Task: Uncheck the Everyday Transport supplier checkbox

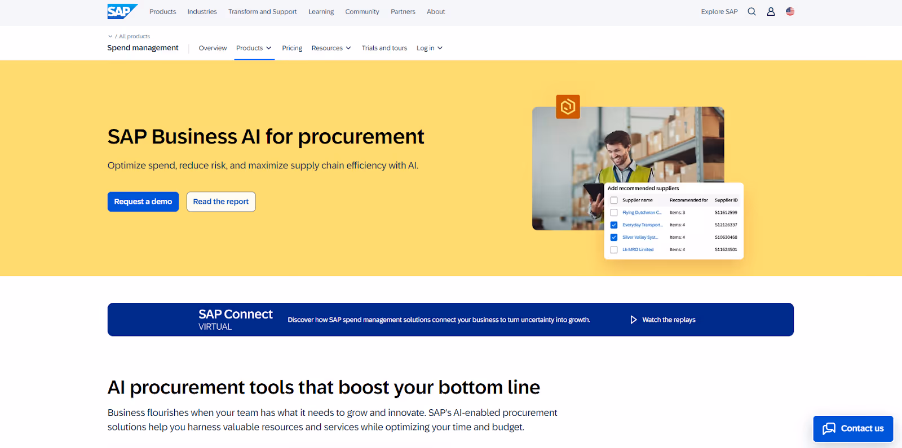Action: (x=614, y=225)
